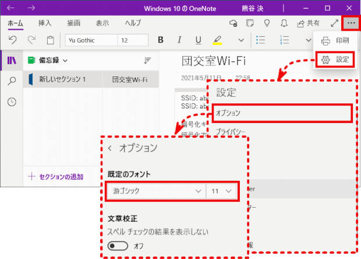The height and width of the screenshot is (259, 361).
Task: Share the notebook via 共有
Action: point(309,23)
